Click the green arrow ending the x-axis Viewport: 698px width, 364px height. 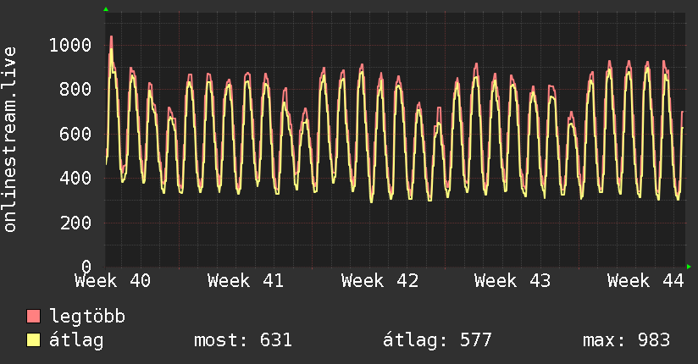coord(689,267)
